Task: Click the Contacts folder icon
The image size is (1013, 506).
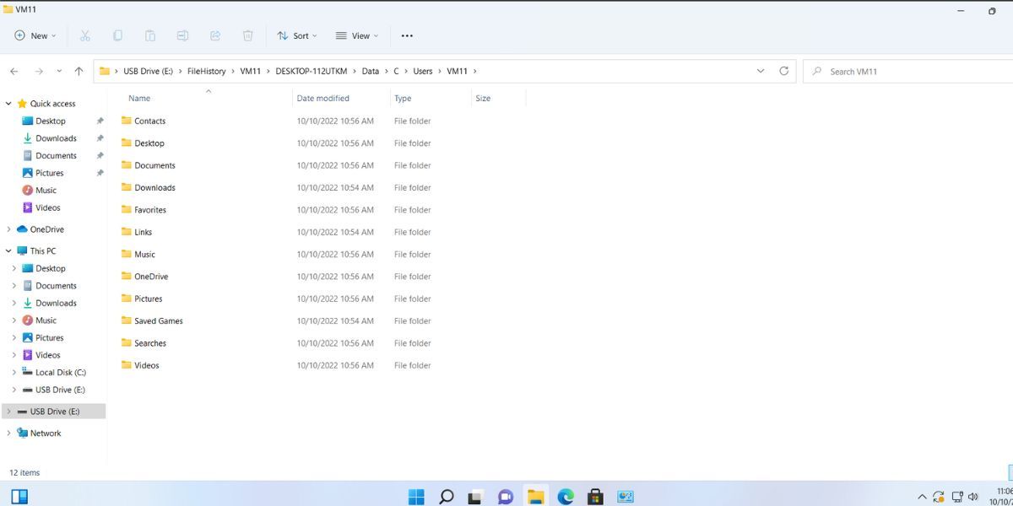Action: point(127,121)
